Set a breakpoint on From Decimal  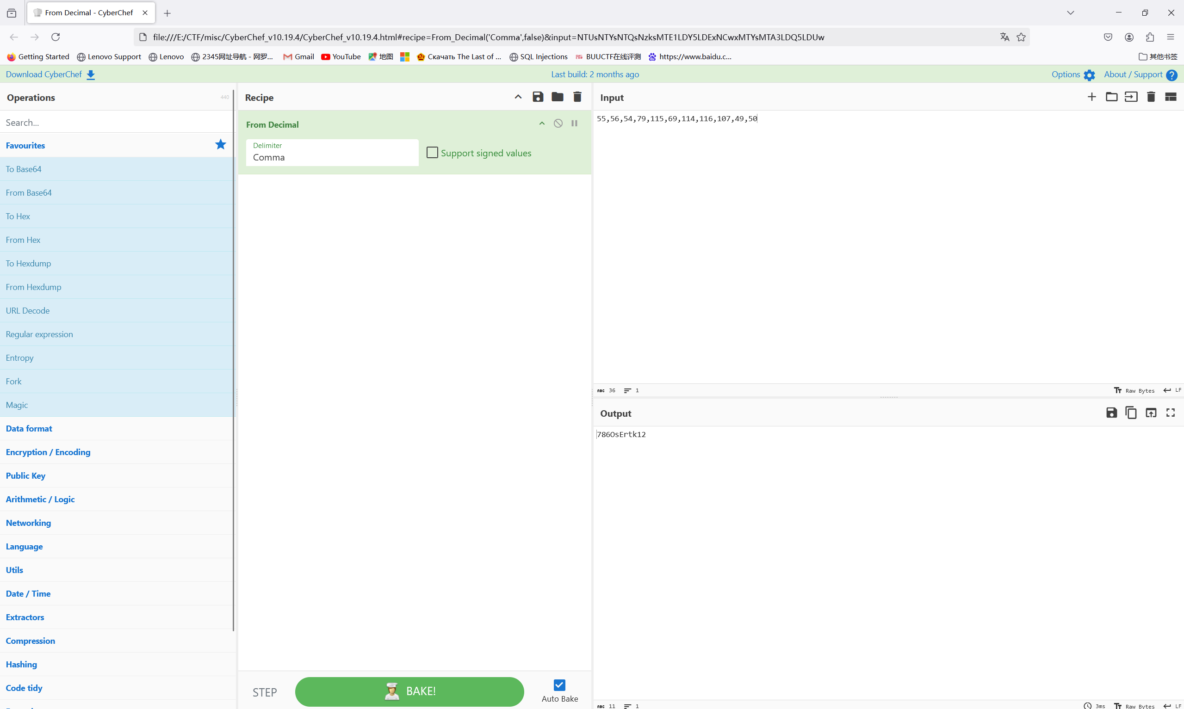point(574,123)
